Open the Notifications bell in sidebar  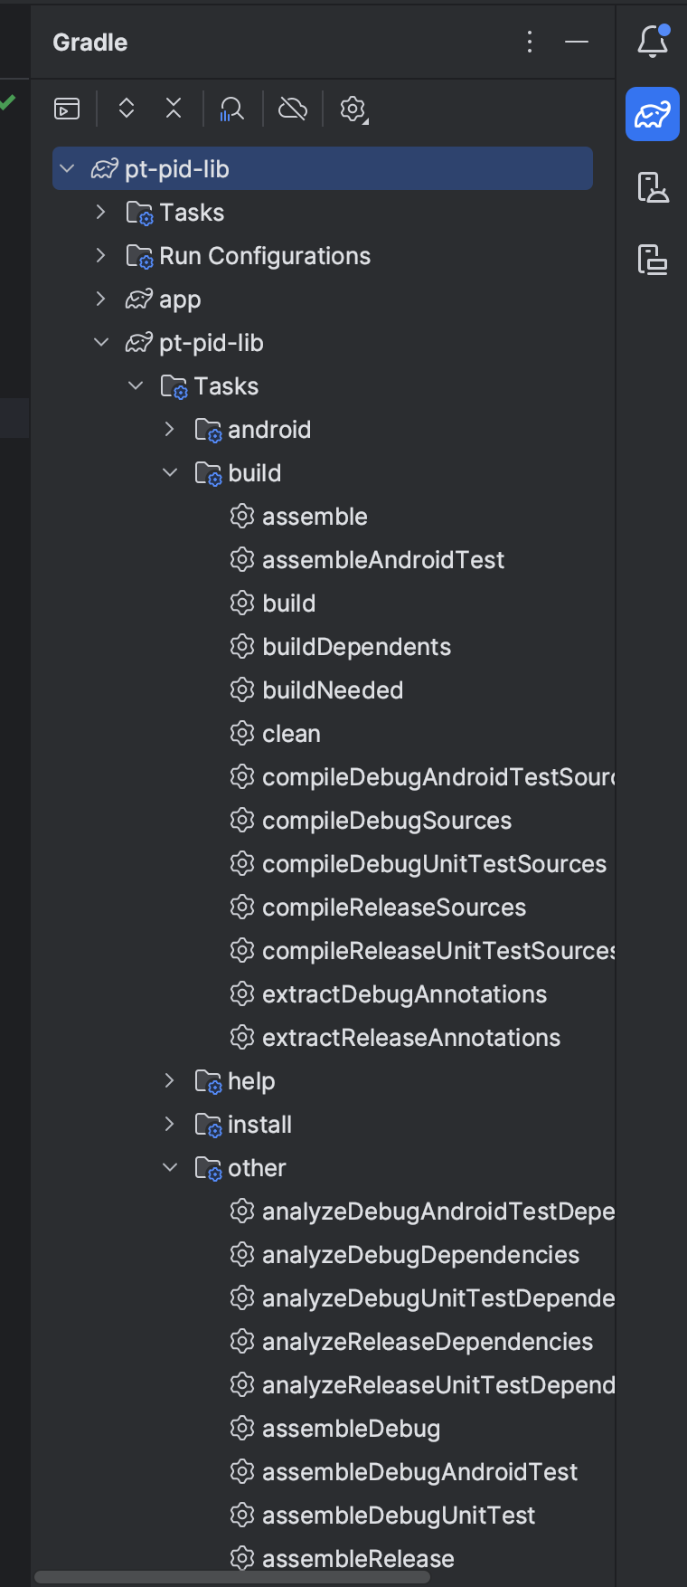click(653, 42)
